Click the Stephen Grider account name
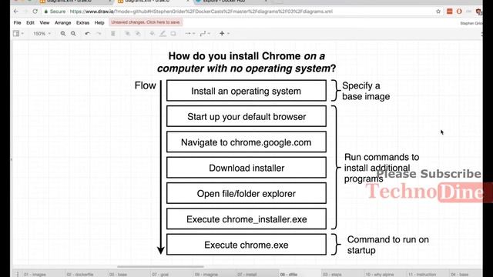The height and width of the screenshot is (277, 493). click(x=471, y=23)
